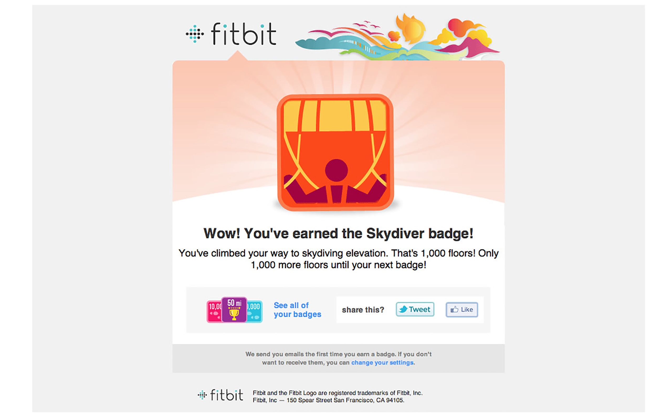Click the sun graphic in the header art
Screen dimensions: 672x420
coord(410,28)
